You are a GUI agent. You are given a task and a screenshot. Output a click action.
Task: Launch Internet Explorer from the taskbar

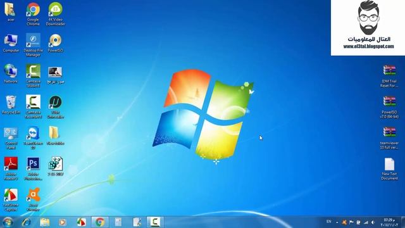tap(26, 222)
